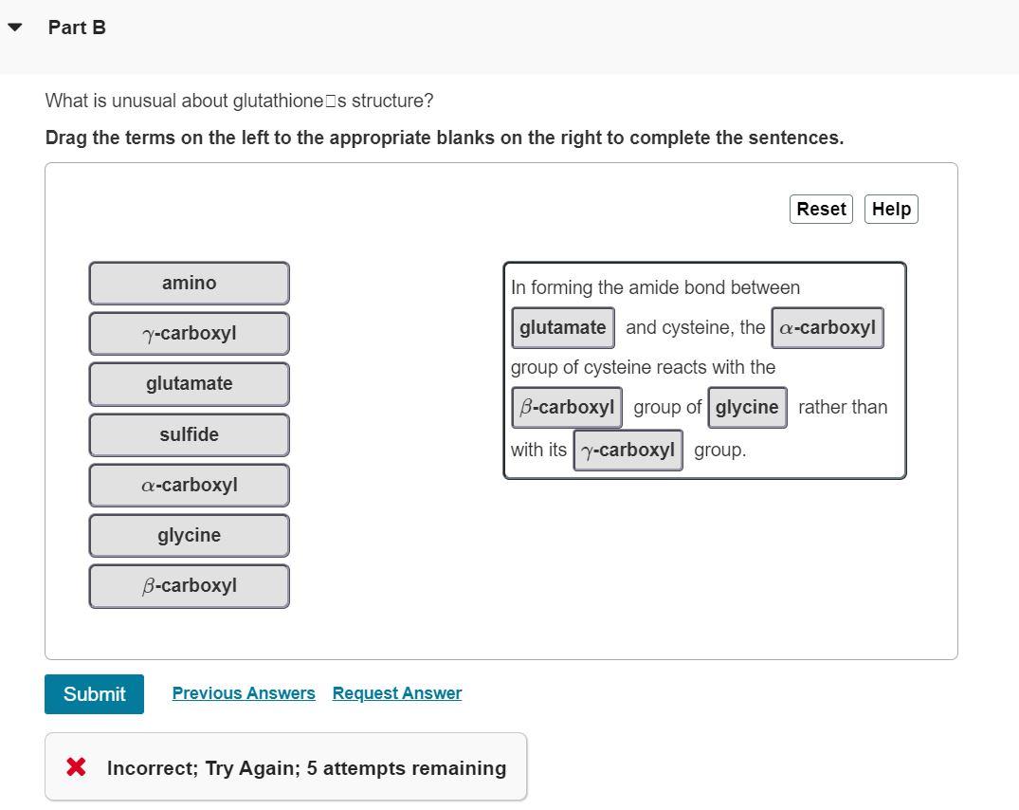Select the glutamate tile in left list
The width and height of the screenshot is (1019, 810).
[x=190, y=383]
